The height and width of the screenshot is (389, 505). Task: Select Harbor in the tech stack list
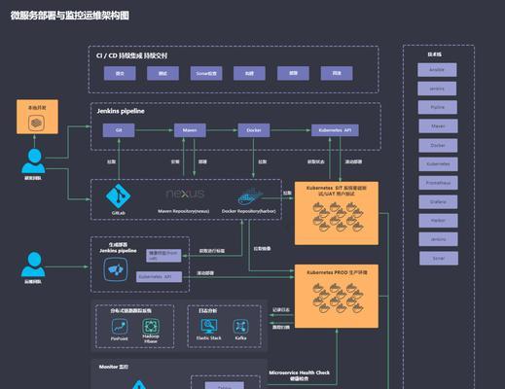(x=438, y=221)
